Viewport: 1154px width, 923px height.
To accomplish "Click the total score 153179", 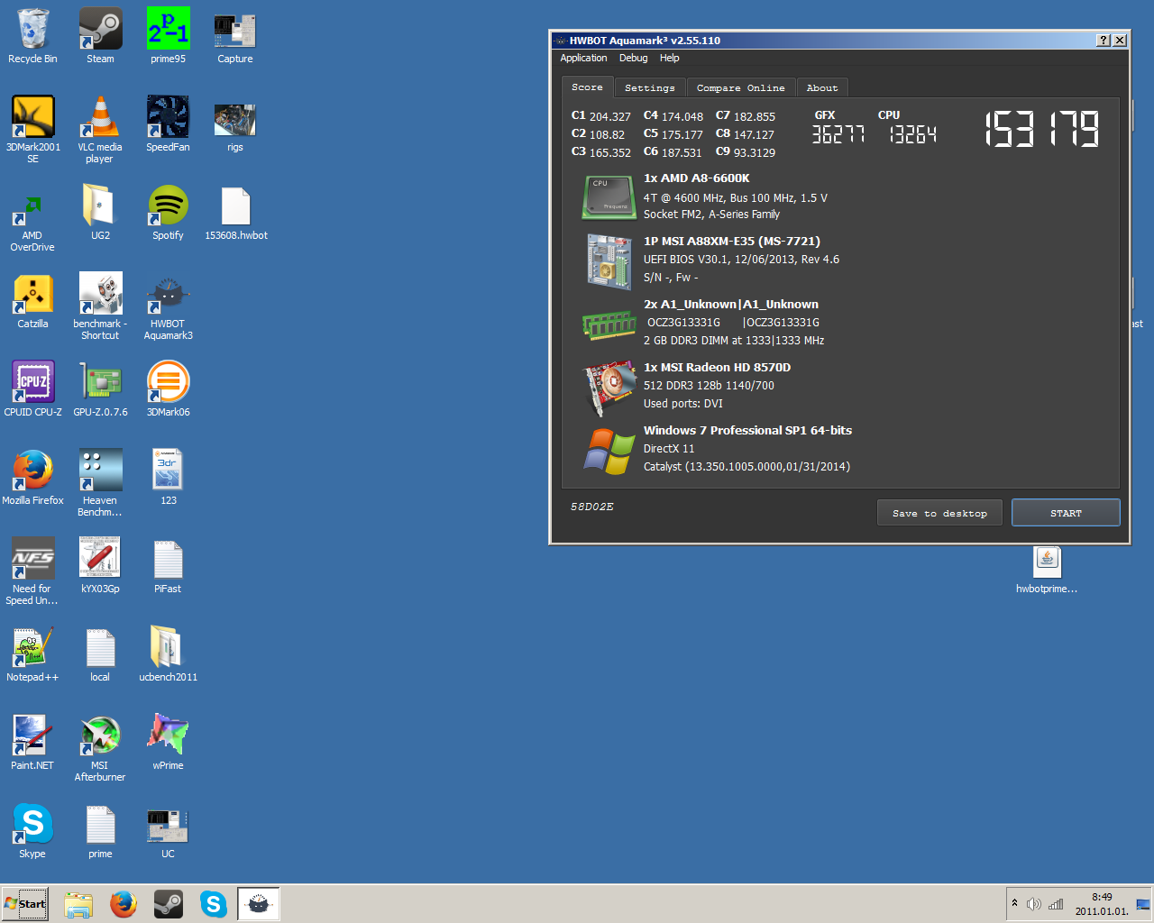I will pos(1042,129).
